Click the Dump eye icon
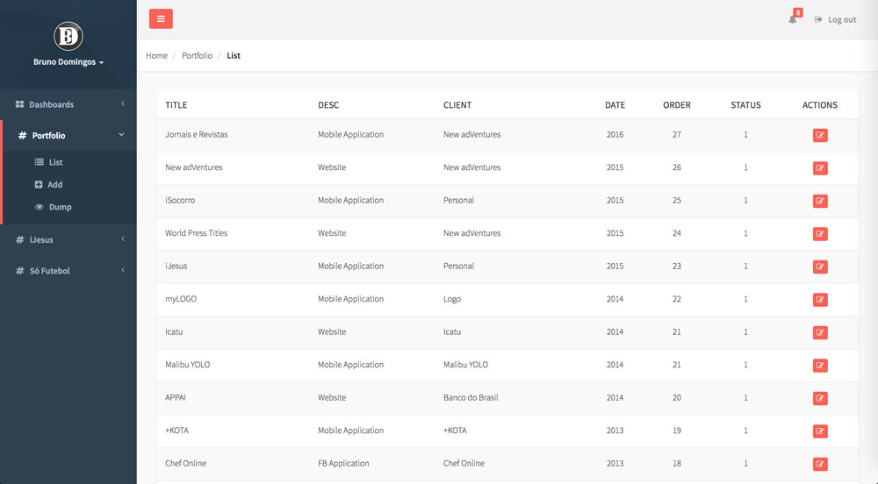The image size is (878, 484). point(40,207)
